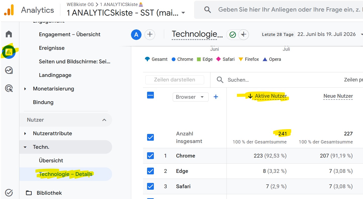
Task: Click the total active users value 241
Action: (x=283, y=134)
